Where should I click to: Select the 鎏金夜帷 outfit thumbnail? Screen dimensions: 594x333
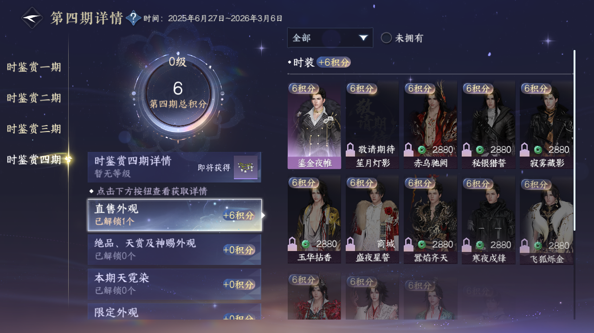tap(314, 126)
